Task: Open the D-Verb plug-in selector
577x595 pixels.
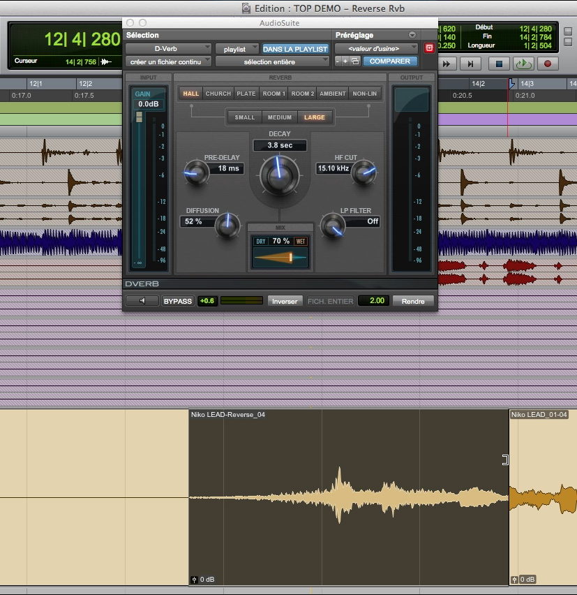Action: [168, 49]
